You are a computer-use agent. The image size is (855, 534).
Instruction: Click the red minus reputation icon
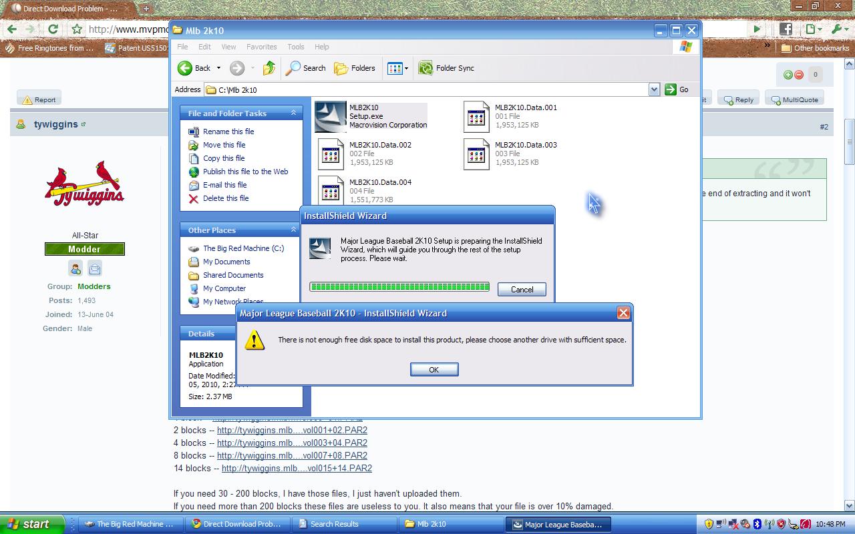point(798,75)
